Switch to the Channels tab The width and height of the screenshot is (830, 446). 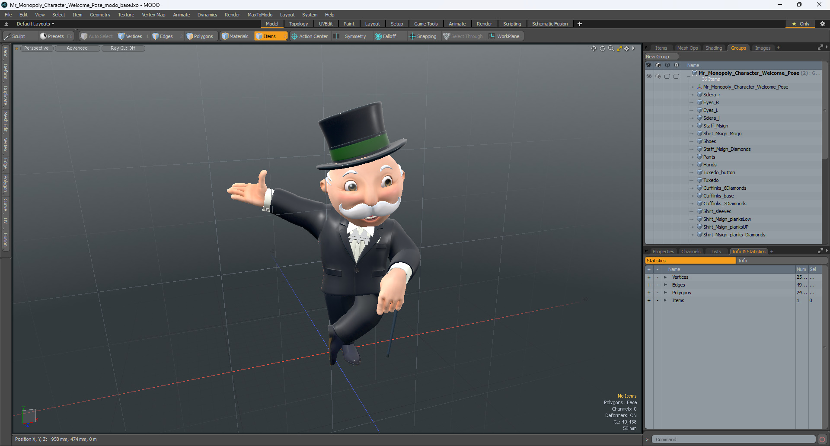690,252
